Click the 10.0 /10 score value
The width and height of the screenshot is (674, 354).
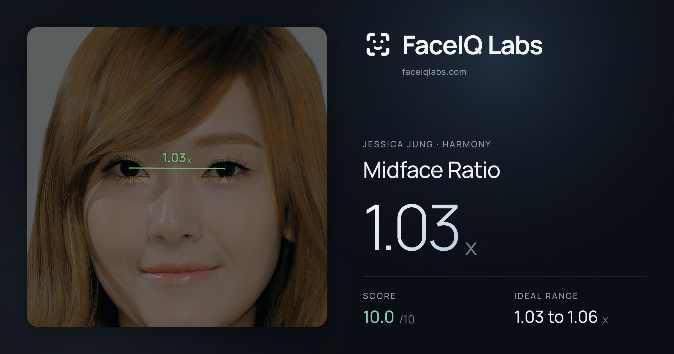(388, 317)
